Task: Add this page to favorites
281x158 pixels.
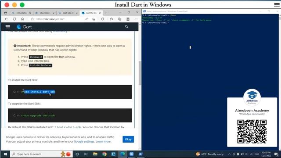Action: pos(94,19)
